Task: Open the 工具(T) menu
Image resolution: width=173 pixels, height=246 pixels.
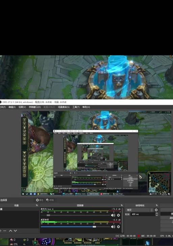Action: 76,107
